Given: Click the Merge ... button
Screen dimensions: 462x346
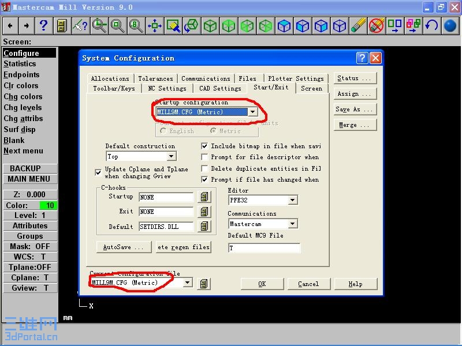Looking at the screenshot, I should tap(355, 125).
